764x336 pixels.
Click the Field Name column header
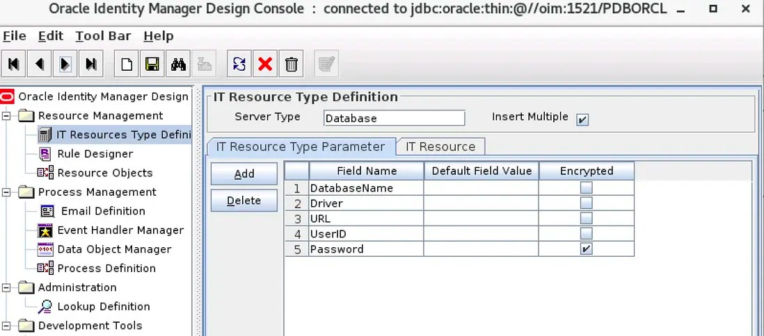pyautogui.click(x=367, y=171)
